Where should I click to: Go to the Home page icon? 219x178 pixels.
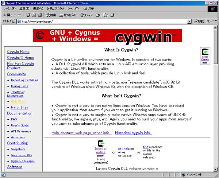click(40, 15)
